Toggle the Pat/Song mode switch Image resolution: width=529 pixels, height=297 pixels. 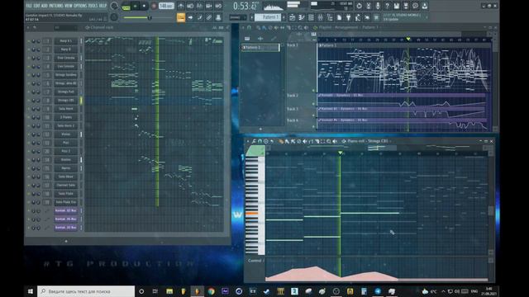[126, 6]
